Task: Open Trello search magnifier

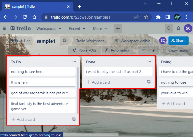Action: (x=169, y=28)
